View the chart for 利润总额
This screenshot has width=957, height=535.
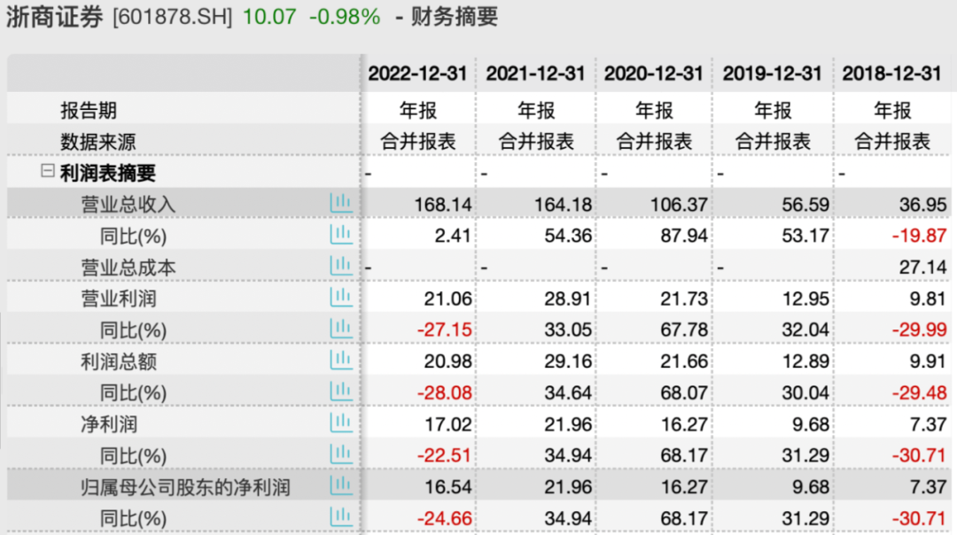341,361
